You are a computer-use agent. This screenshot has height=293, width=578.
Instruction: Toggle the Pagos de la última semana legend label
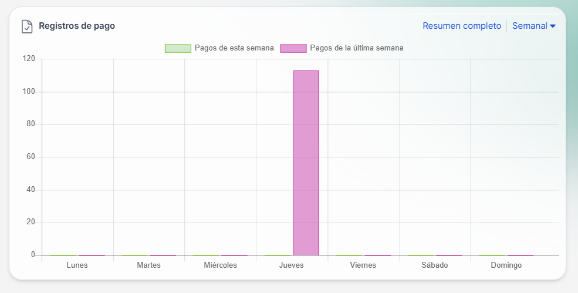pyautogui.click(x=356, y=48)
